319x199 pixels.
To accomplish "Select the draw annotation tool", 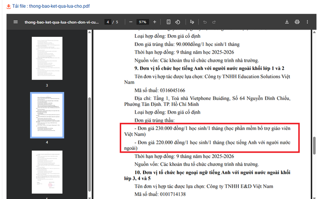I will click(192, 22).
